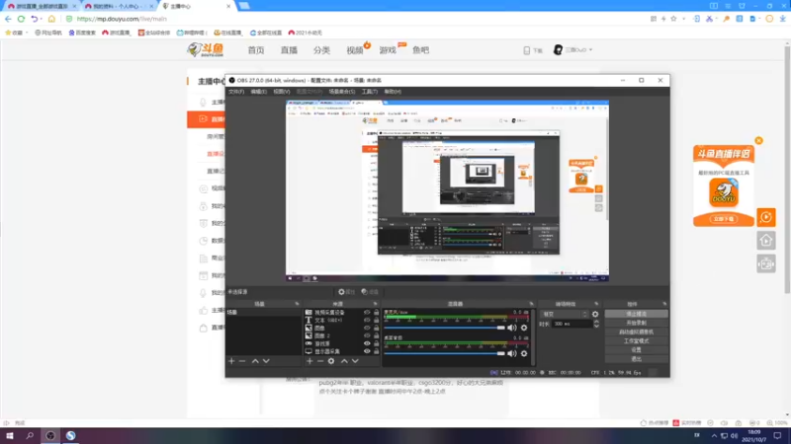Open OBS Scene Collection menu
Viewport: 791px width, 444px height.
click(342, 92)
